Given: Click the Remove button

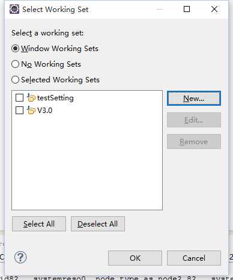Looking at the screenshot, I should (194, 142).
